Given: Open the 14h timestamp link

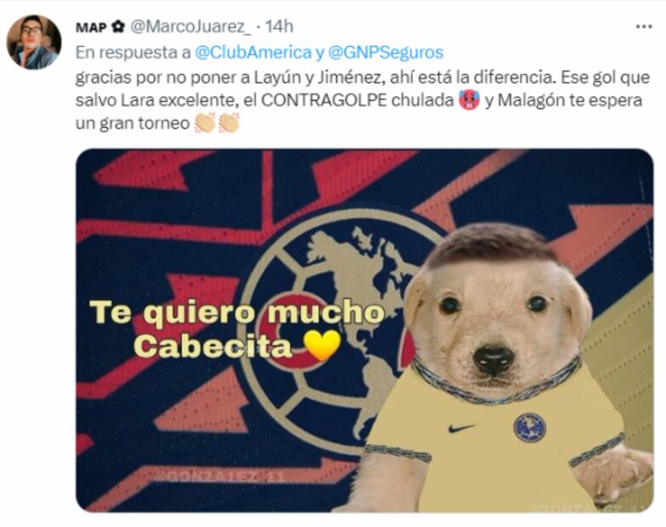Looking at the screenshot, I should [x=279, y=26].
